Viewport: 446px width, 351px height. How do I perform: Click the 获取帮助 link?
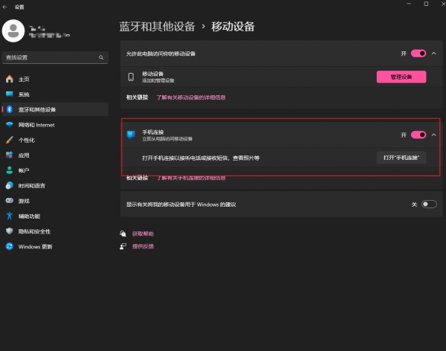(x=143, y=234)
